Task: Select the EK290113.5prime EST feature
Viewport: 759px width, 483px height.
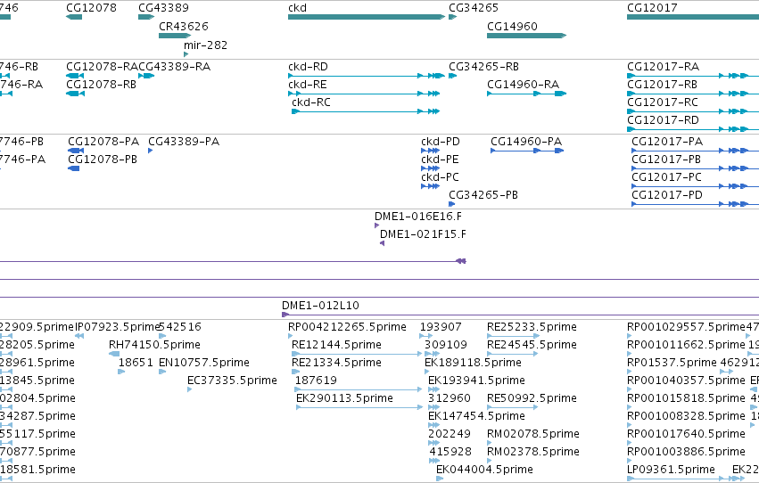Action: click(x=359, y=407)
